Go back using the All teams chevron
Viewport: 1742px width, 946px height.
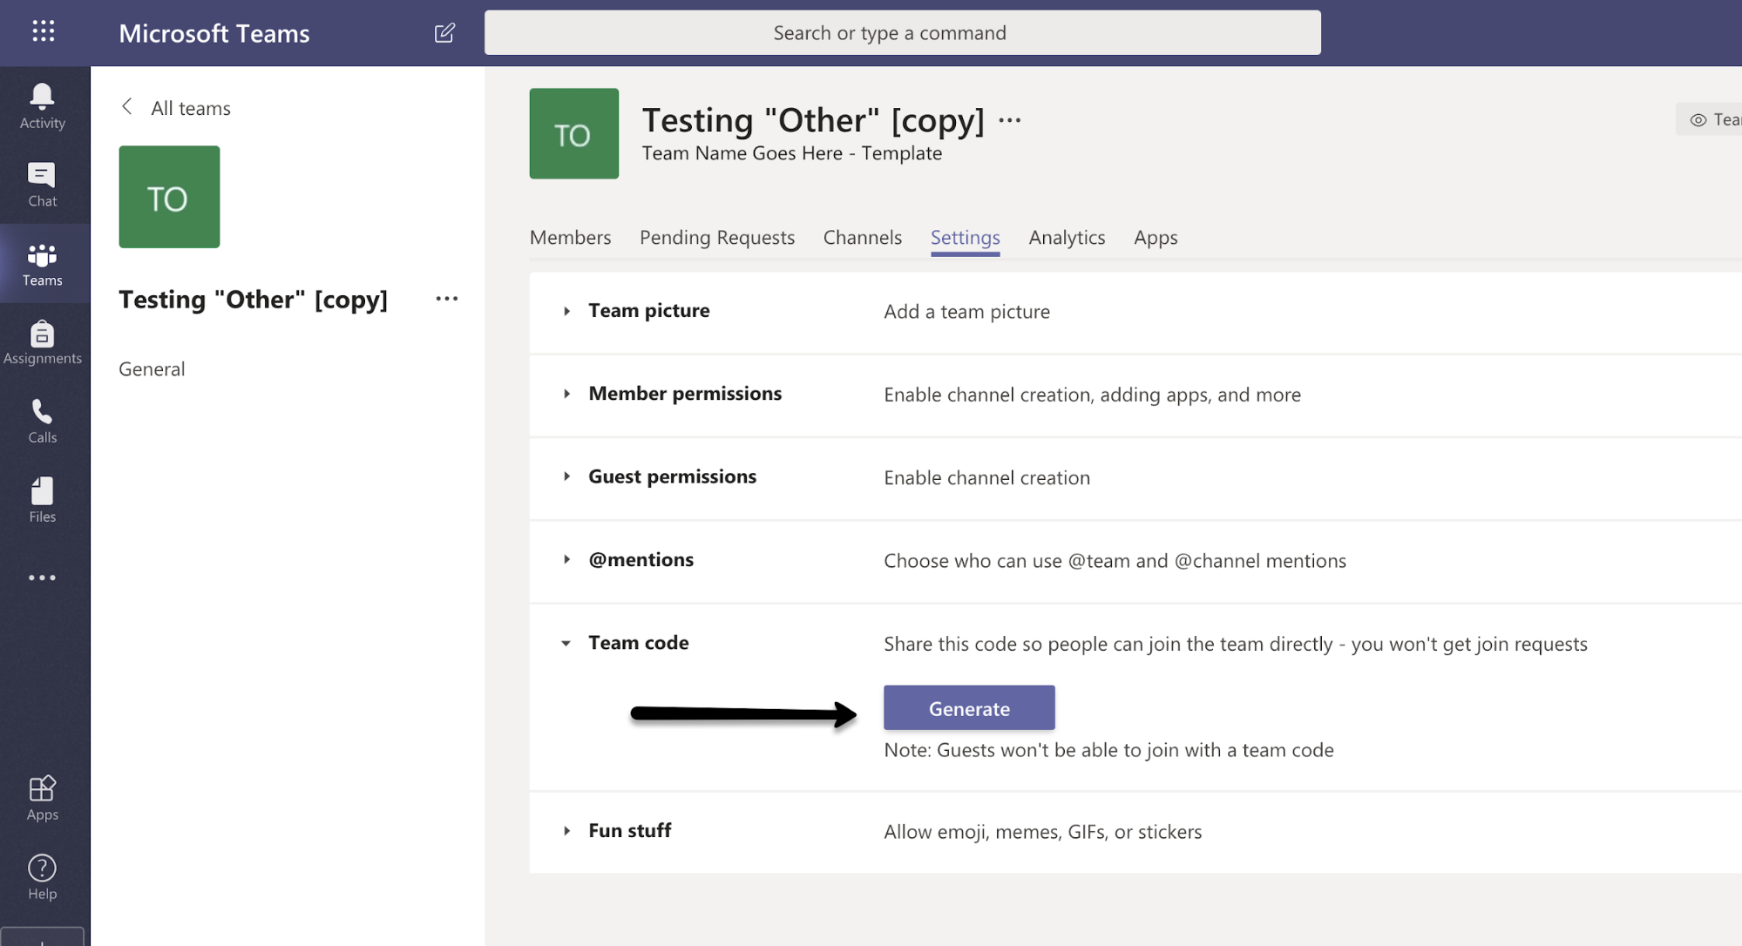[127, 107]
